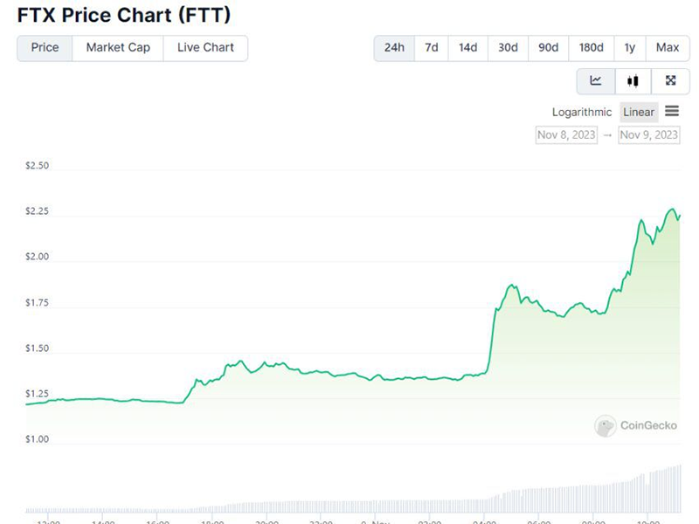This screenshot has height=524, width=699.
Task: Click the $1.50 axis label
Action: tap(37, 348)
